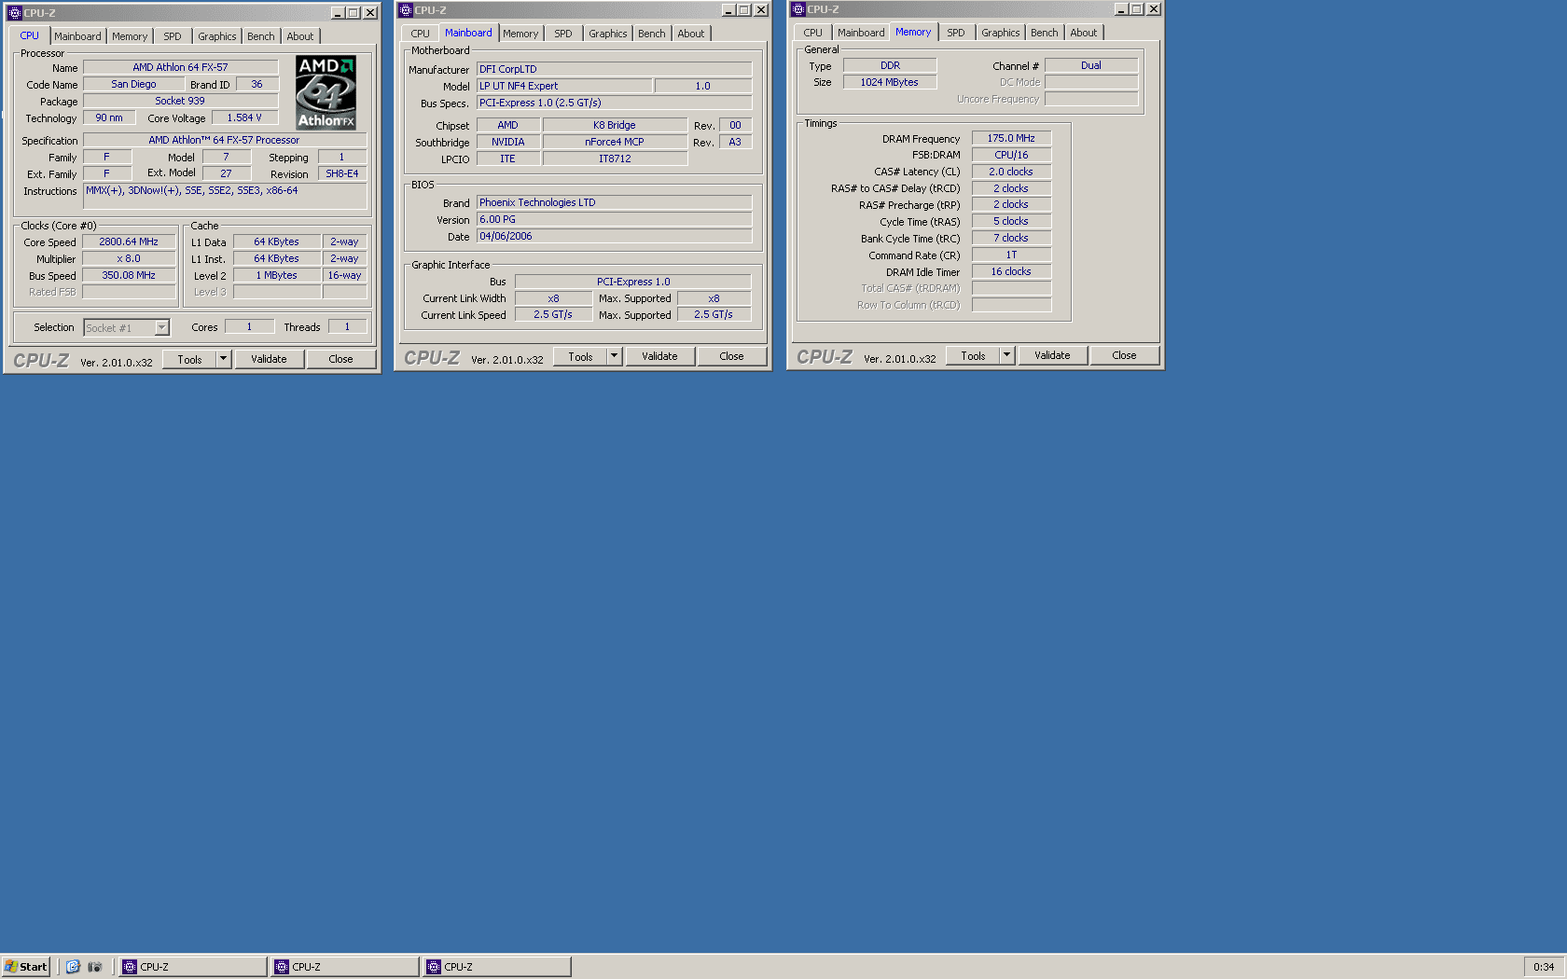Click the Core Speed 2800.64 MHz value
This screenshot has width=1567, height=979.
(x=129, y=241)
